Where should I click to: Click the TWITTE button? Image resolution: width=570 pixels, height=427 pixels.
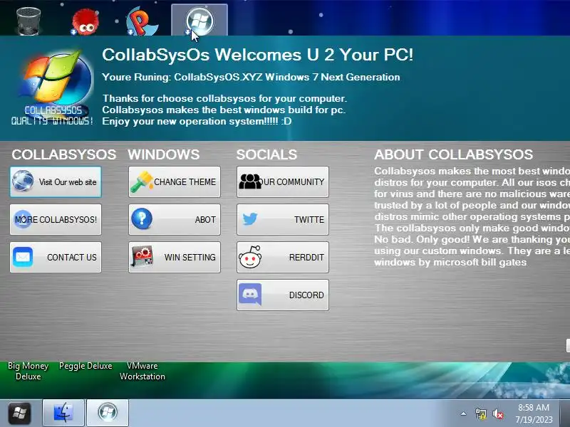coord(283,219)
